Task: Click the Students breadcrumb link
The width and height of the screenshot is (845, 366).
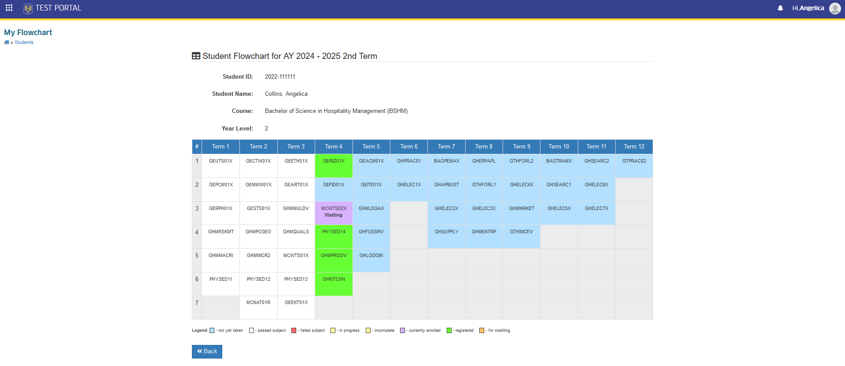Action: tap(24, 42)
